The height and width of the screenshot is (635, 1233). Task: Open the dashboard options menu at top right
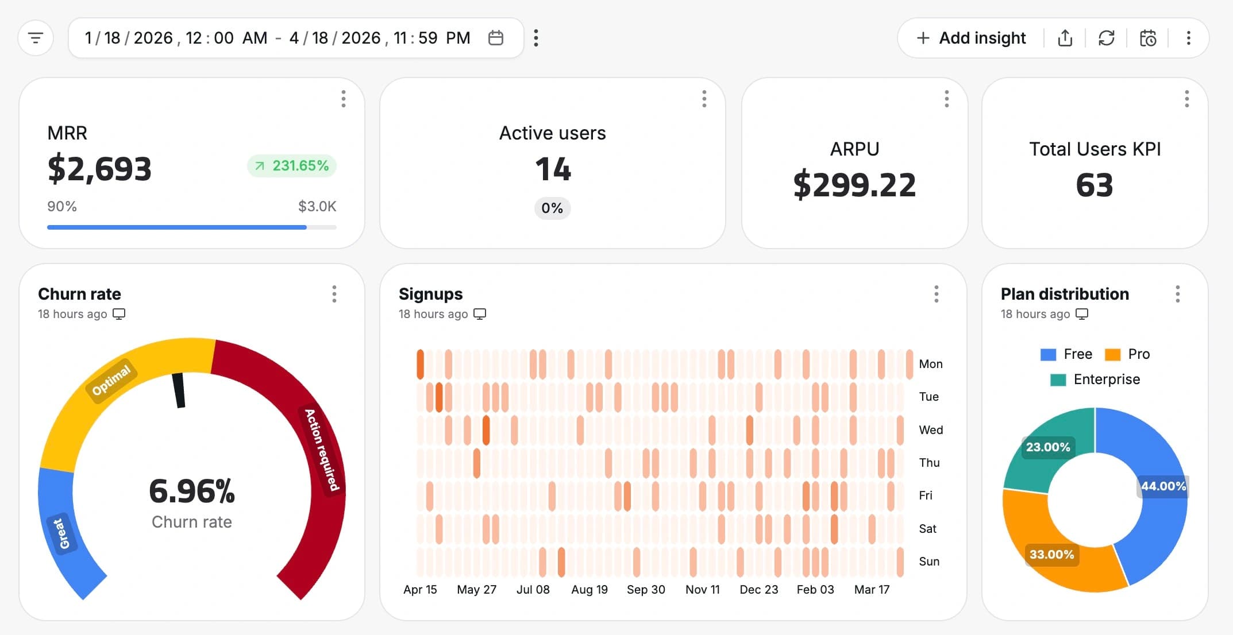1189,38
